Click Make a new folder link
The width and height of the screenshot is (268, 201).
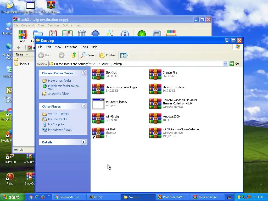click(x=60, y=81)
